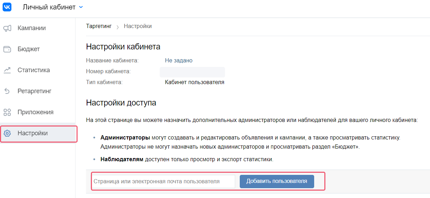Screen dimensions: 430x198
Task: Open the Статистика menu label
Action: coord(34,70)
